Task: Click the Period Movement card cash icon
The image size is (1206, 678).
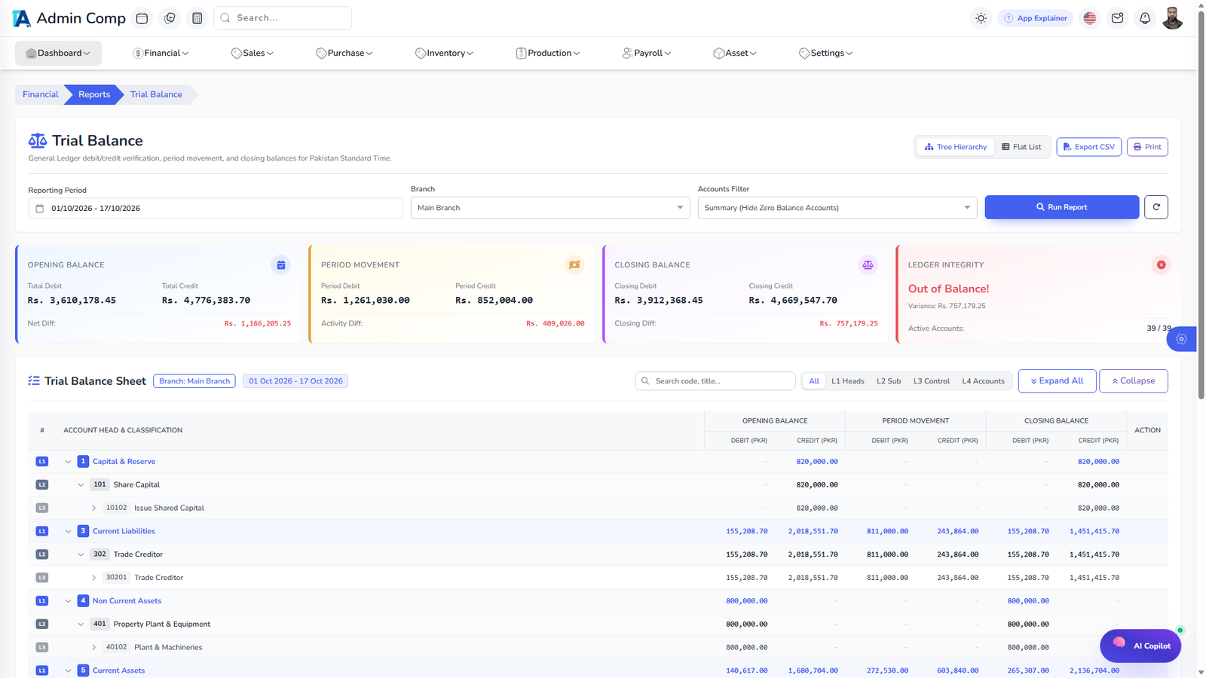Action: (574, 265)
